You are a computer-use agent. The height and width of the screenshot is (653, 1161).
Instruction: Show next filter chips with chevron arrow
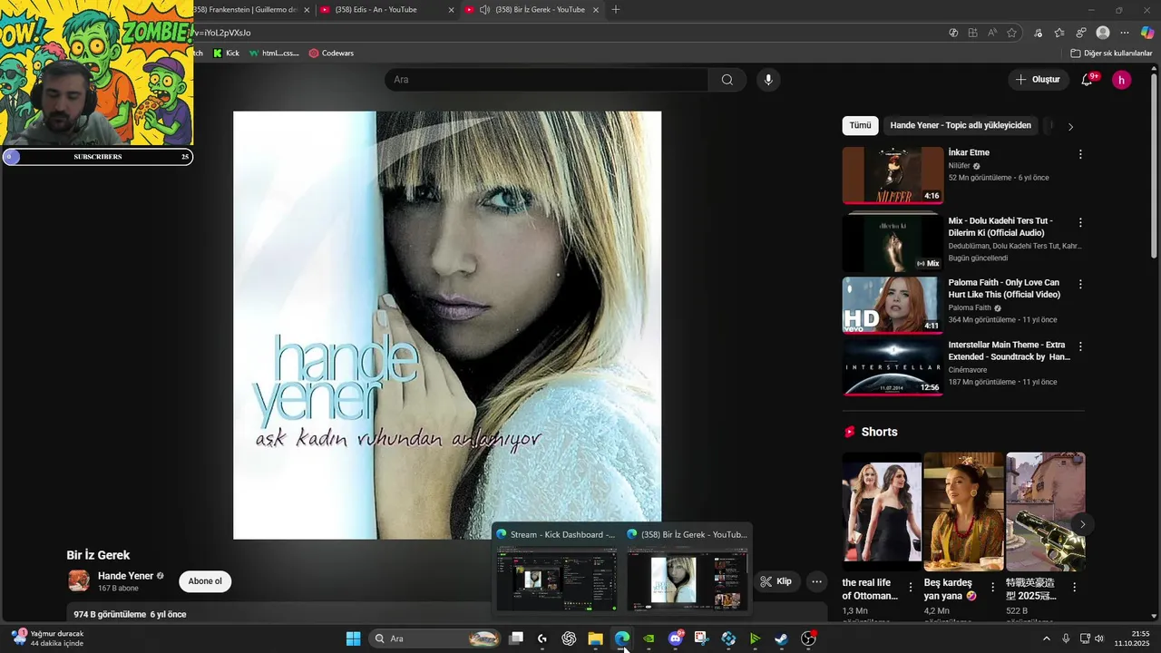1070,126
